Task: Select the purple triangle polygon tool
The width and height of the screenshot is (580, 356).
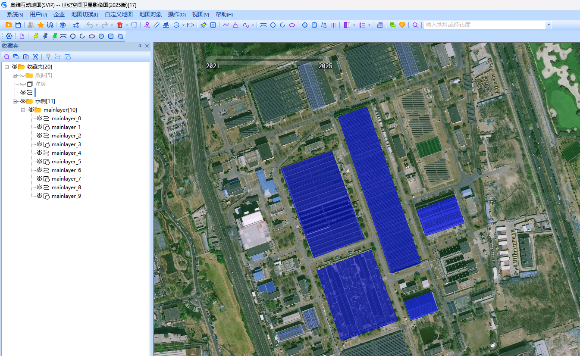Action: point(235,25)
